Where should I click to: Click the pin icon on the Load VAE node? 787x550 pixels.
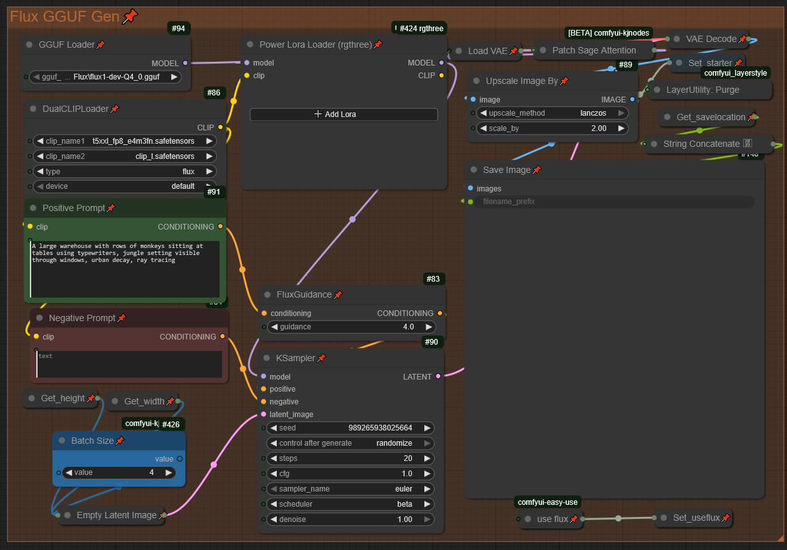[513, 51]
